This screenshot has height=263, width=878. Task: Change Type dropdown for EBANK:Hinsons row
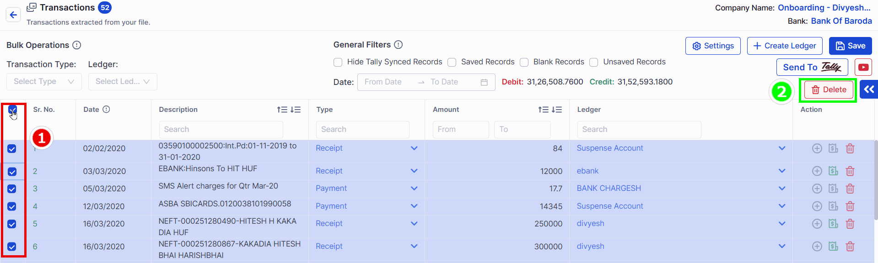click(x=366, y=171)
